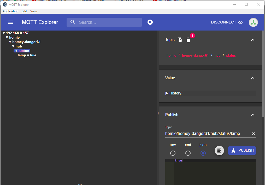Open connection avatar icon in header

click(253, 22)
